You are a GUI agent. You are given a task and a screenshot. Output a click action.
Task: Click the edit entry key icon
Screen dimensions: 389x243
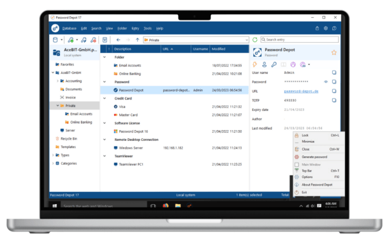(x=84, y=40)
